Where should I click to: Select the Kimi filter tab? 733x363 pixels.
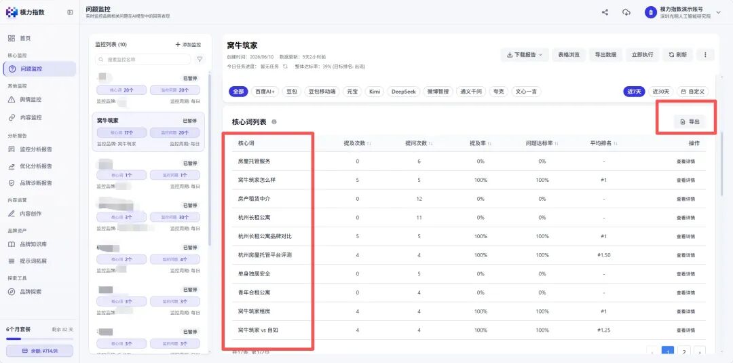pyautogui.click(x=375, y=92)
